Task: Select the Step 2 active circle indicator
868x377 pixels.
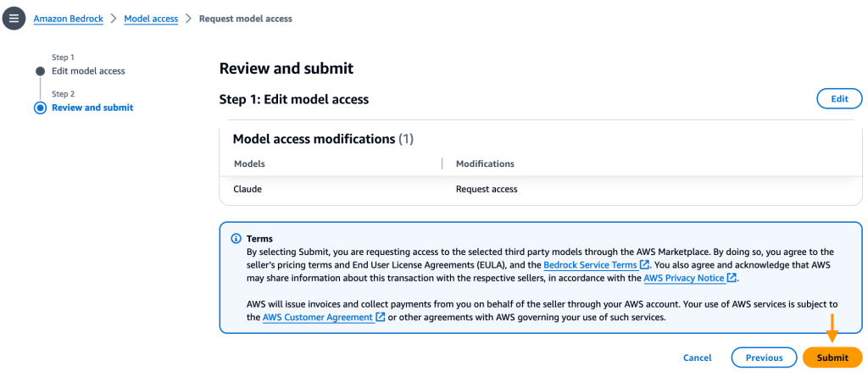Action: [40, 108]
